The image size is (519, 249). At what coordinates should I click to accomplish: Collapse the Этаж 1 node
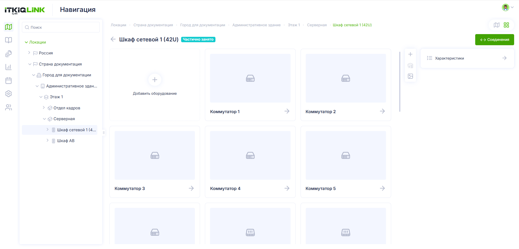[41, 97]
